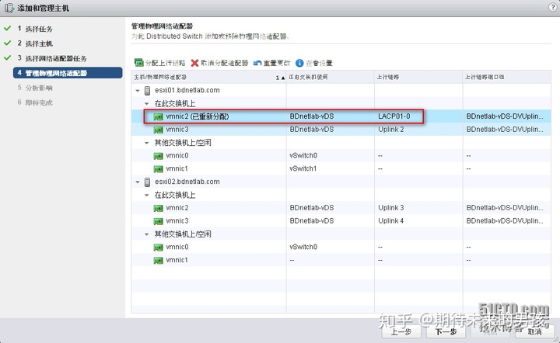This screenshot has height=343, width=560.
Task: Click the red X Unassign Adapter icon (取消分配适配器)
Action: coord(194,63)
